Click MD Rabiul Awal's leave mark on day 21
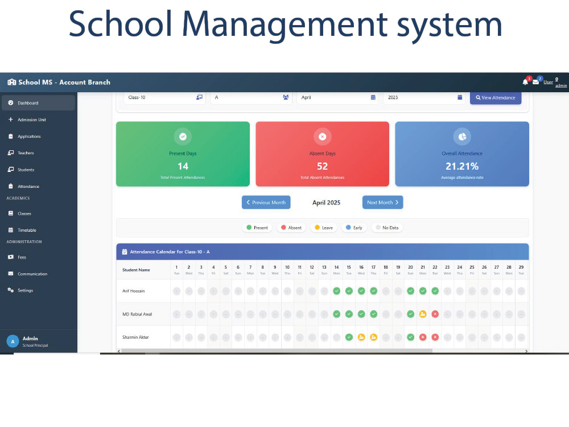This screenshot has width=569, height=427. coord(423,314)
